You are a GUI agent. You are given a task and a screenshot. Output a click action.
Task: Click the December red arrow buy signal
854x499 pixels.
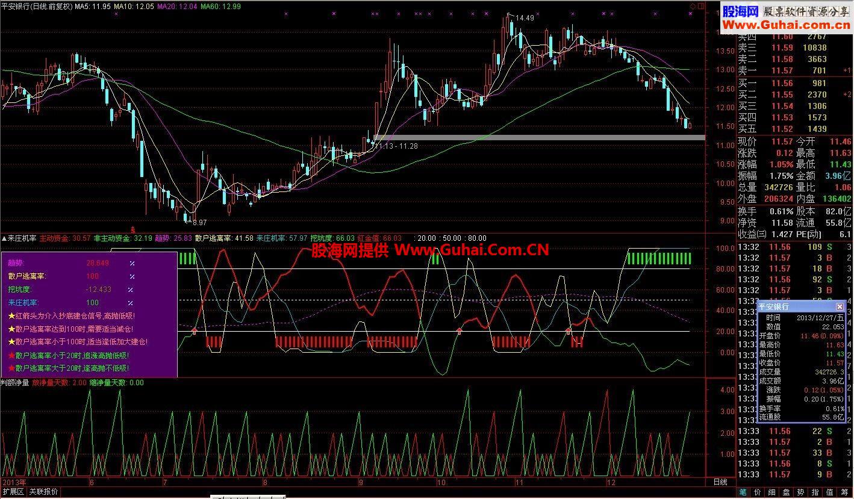[x=568, y=330]
